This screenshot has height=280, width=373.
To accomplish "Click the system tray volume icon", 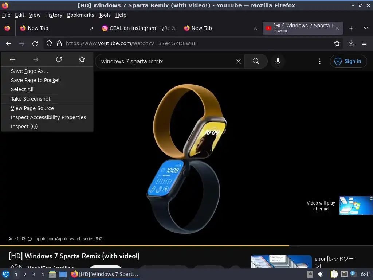I will click(321, 274).
